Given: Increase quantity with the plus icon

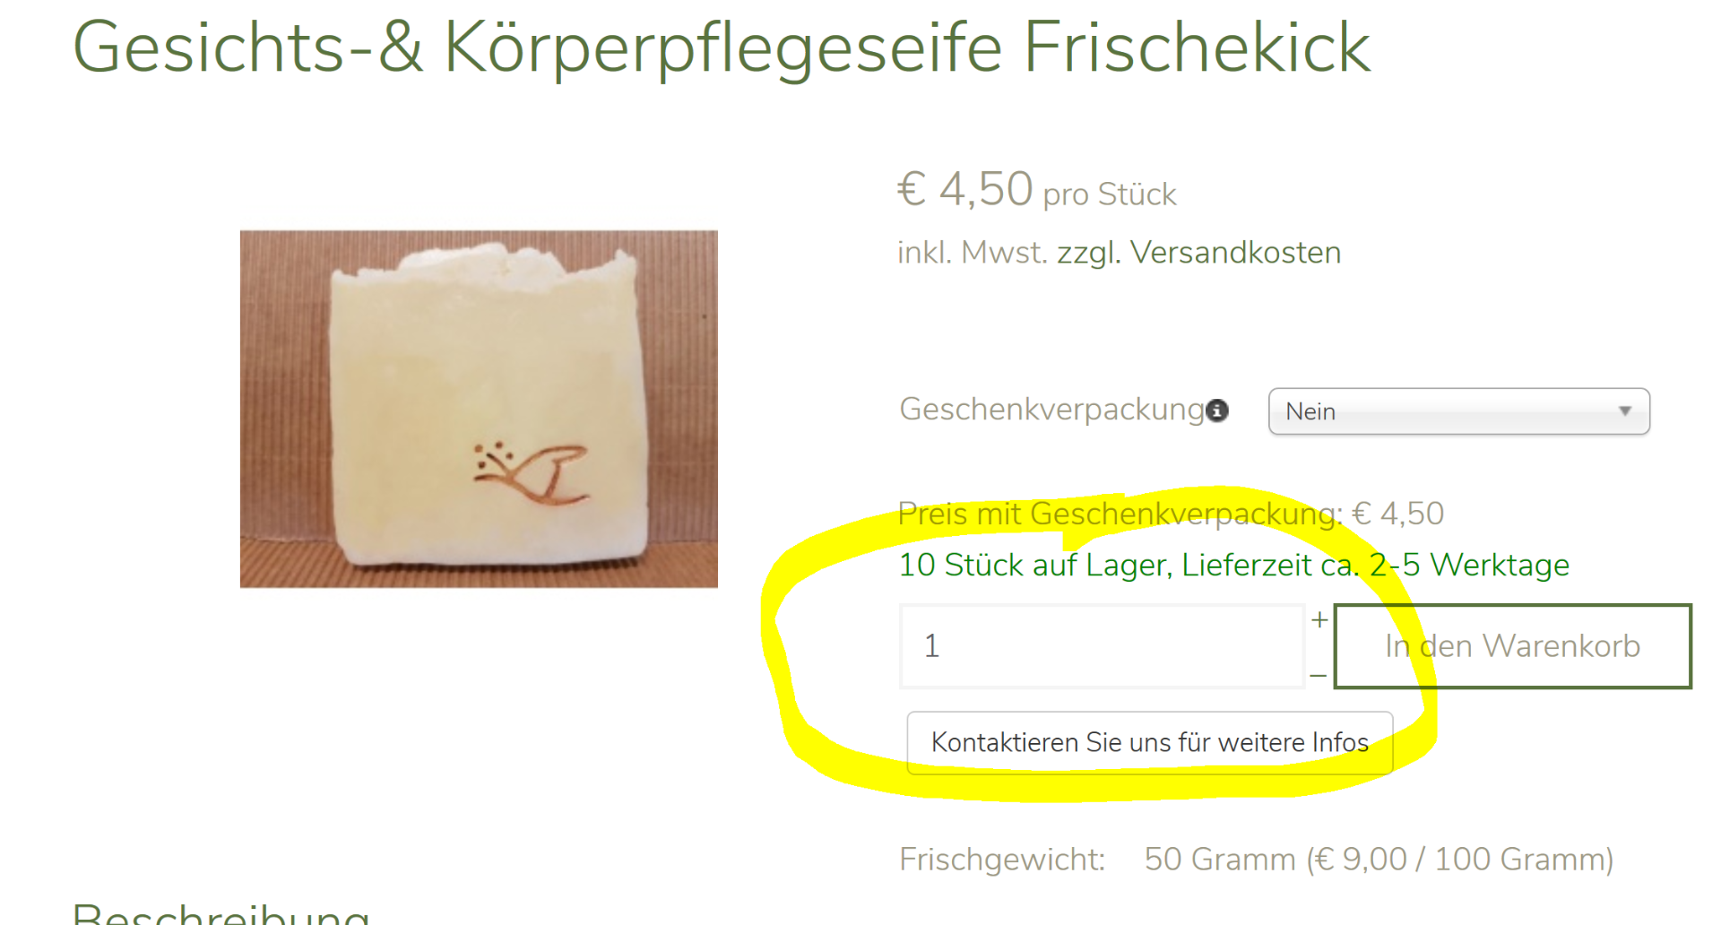Looking at the screenshot, I should pyautogui.click(x=1319, y=619).
